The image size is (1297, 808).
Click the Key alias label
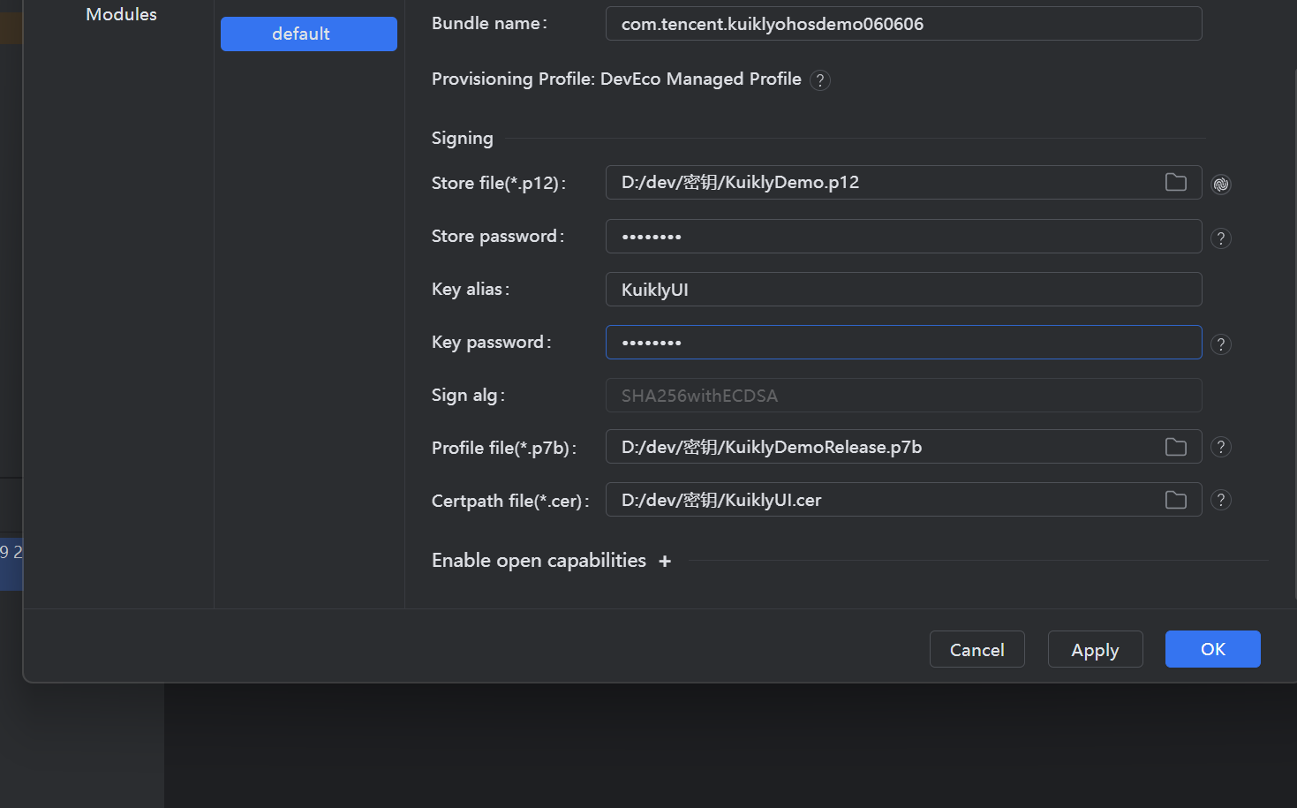coord(471,290)
